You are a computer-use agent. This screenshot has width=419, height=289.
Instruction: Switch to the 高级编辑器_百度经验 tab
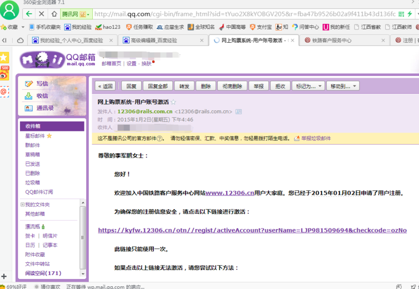[162, 40]
